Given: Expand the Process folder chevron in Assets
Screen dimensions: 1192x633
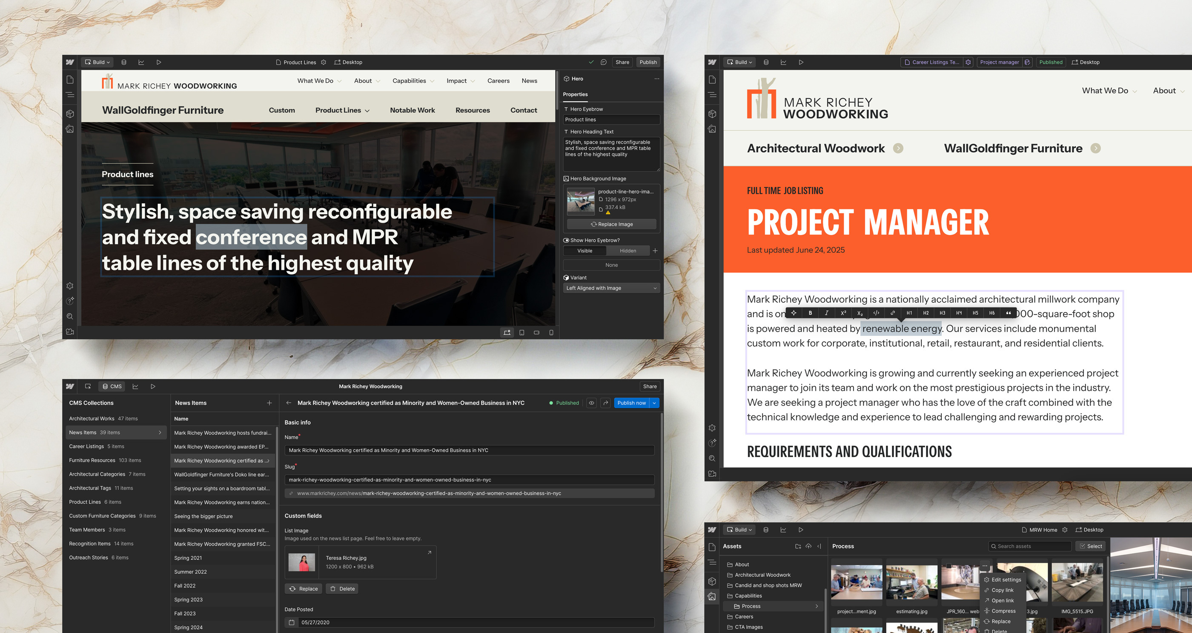Looking at the screenshot, I should coord(817,606).
